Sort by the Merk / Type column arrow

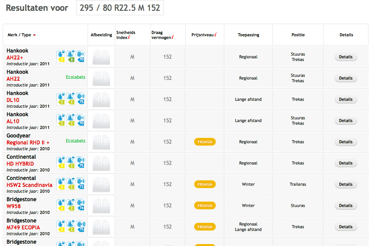click(x=34, y=35)
